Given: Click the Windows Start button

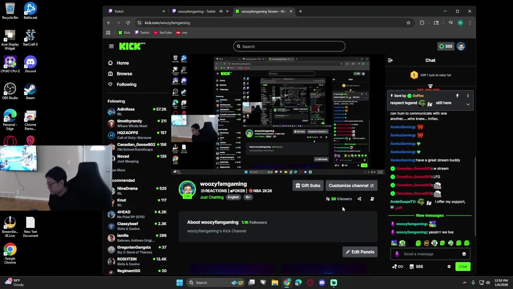Looking at the screenshot, I should point(180,283).
